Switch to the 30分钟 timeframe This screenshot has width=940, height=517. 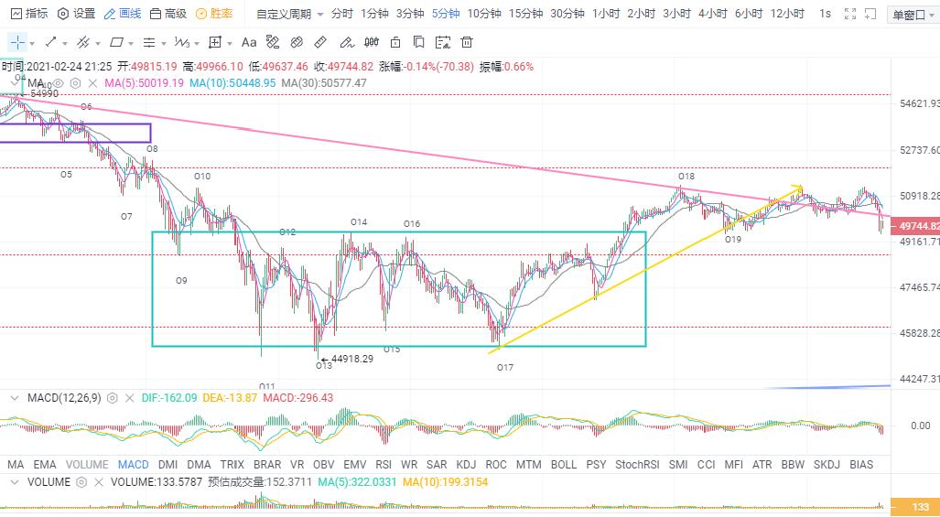click(567, 13)
